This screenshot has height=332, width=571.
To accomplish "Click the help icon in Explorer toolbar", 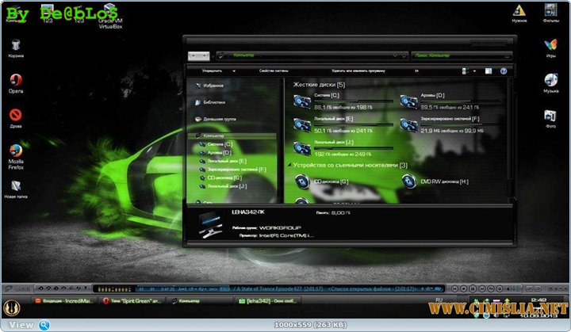I will coord(504,71).
